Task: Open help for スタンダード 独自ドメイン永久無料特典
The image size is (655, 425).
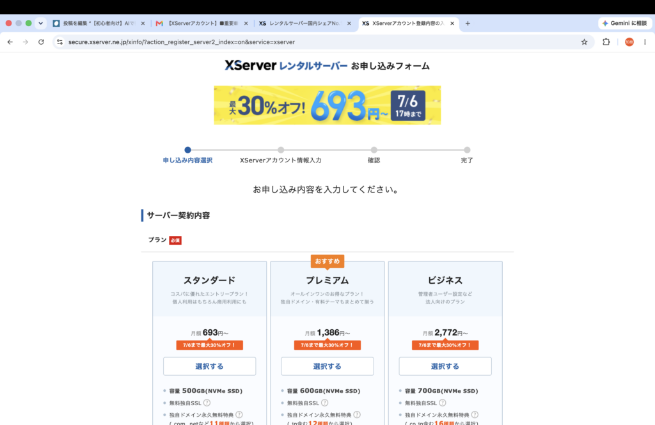Action: coord(239,415)
